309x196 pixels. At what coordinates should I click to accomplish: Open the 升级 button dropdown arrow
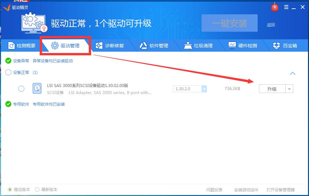(x=290, y=89)
